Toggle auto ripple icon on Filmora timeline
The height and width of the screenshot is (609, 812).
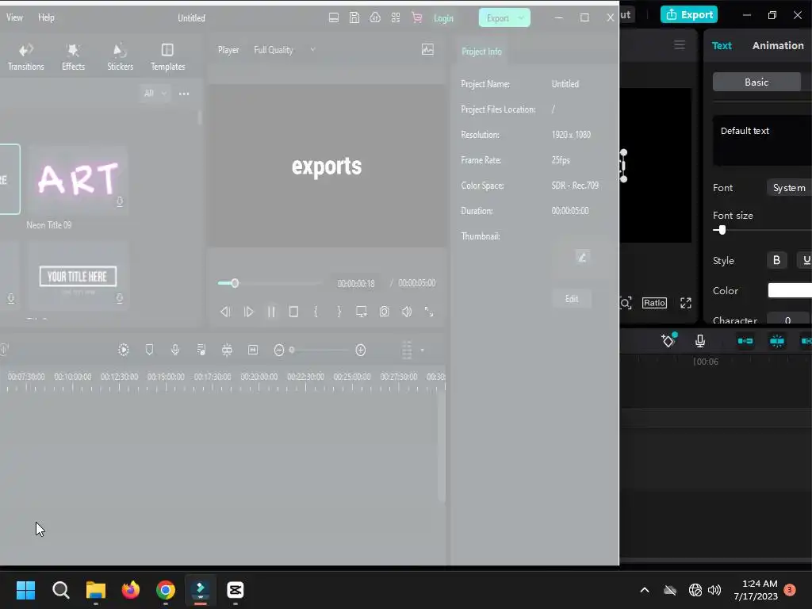point(227,350)
